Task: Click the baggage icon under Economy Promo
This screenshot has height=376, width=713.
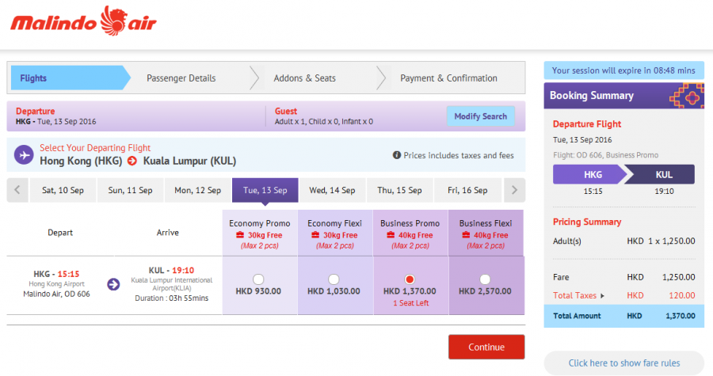Action: point(238,235)
